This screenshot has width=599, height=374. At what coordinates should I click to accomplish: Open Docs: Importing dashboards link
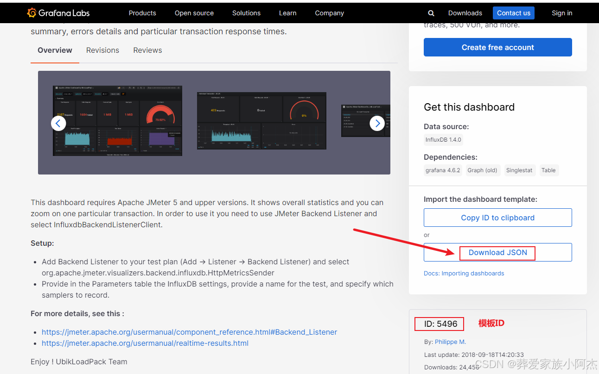[x=464, y=273]
